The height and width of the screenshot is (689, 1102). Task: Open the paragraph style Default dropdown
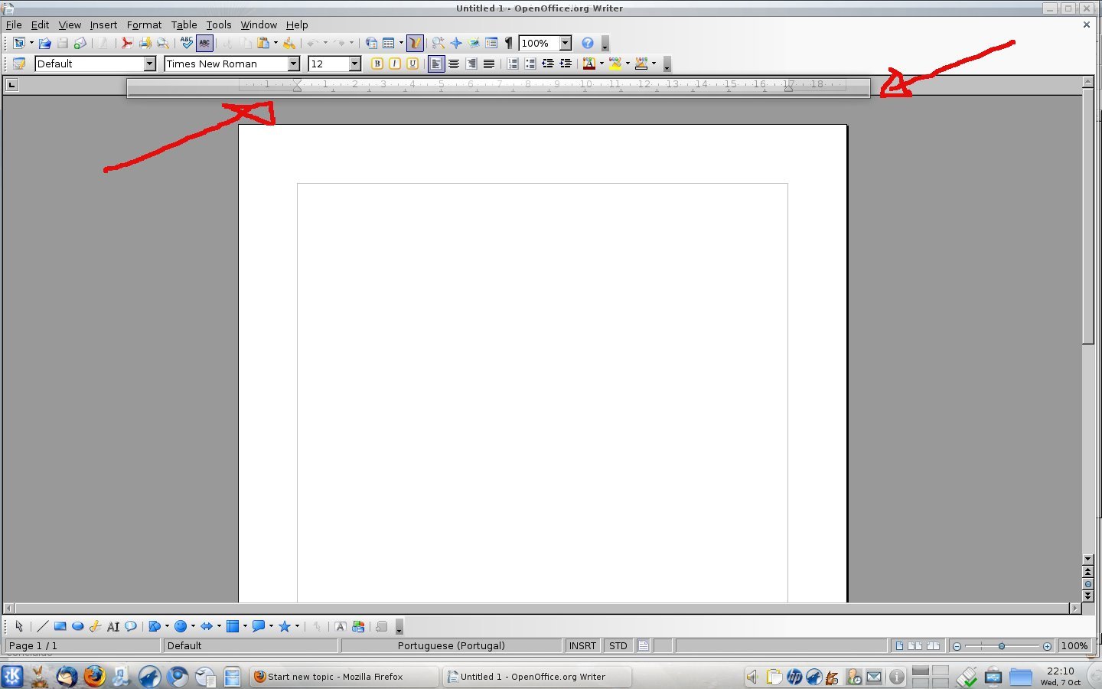click(x=150, y=64)
